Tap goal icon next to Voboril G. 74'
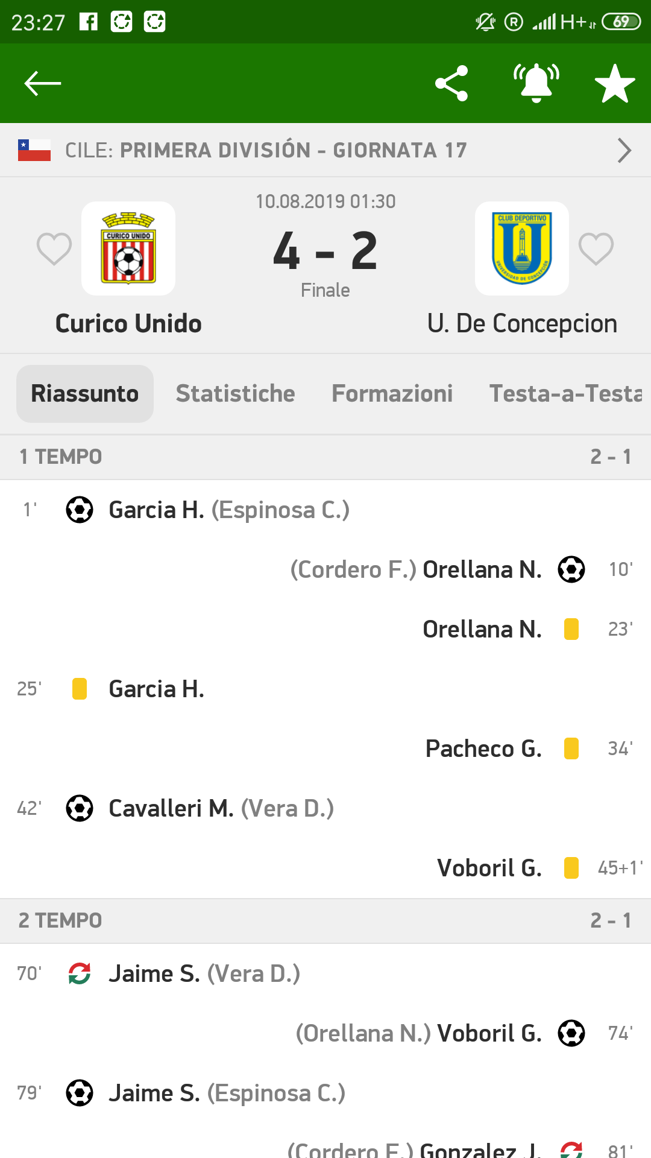651x1158 pixels. point(571,1033)
